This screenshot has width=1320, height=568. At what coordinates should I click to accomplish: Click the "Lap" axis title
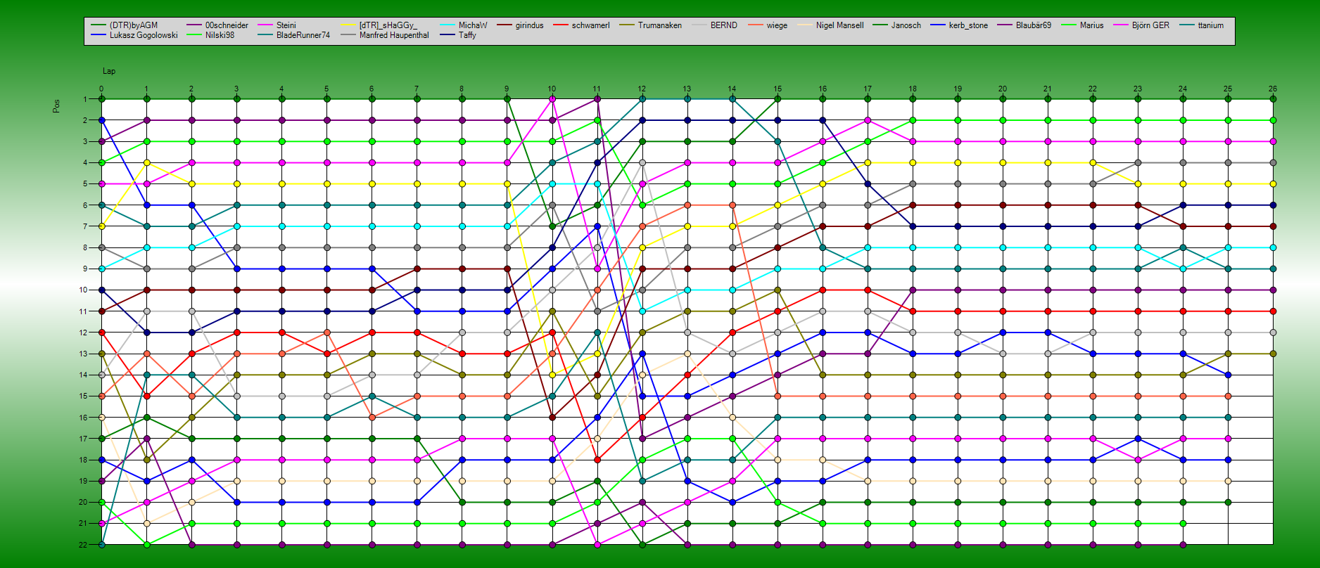[109, 71]
